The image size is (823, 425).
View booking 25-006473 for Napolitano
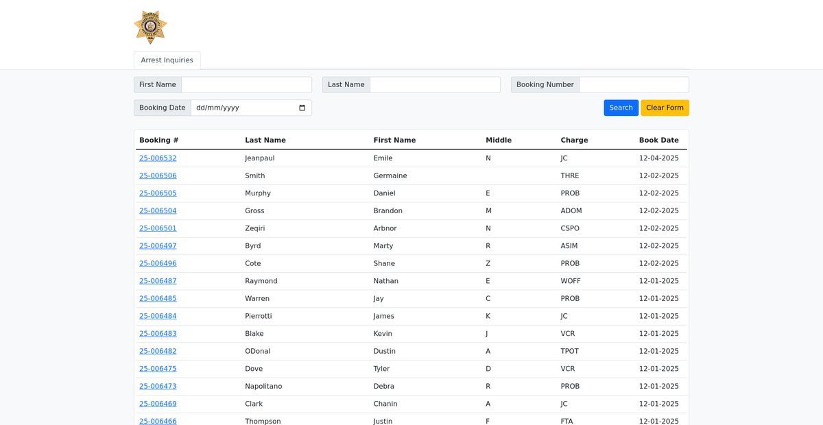coord(158,387)
